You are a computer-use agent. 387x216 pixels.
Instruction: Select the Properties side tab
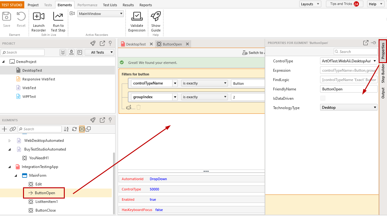(x=383, y=51)
